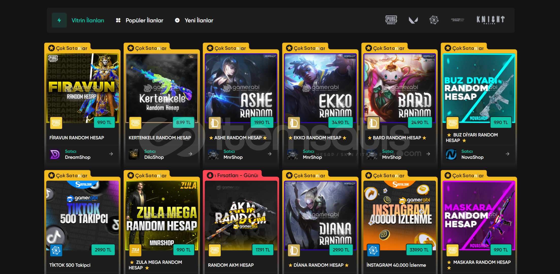Click DilaShop seller avatar

point(134,154)
